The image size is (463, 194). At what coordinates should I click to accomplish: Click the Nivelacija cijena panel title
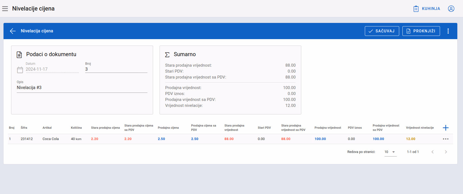(37, 31)
